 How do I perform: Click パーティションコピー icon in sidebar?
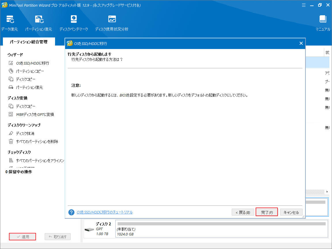(11, 71)
